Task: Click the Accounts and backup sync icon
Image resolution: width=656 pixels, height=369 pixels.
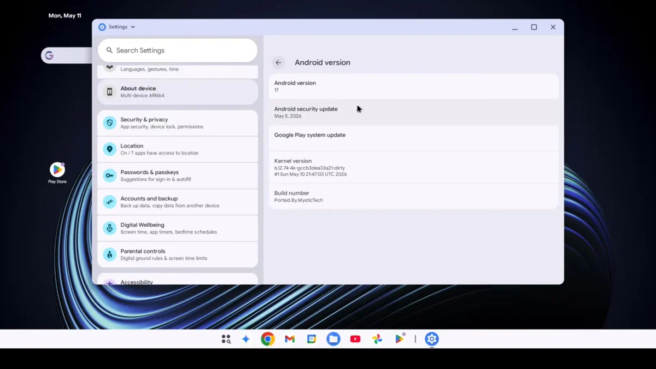Action: pyautogui.click(x=110, y=202)
